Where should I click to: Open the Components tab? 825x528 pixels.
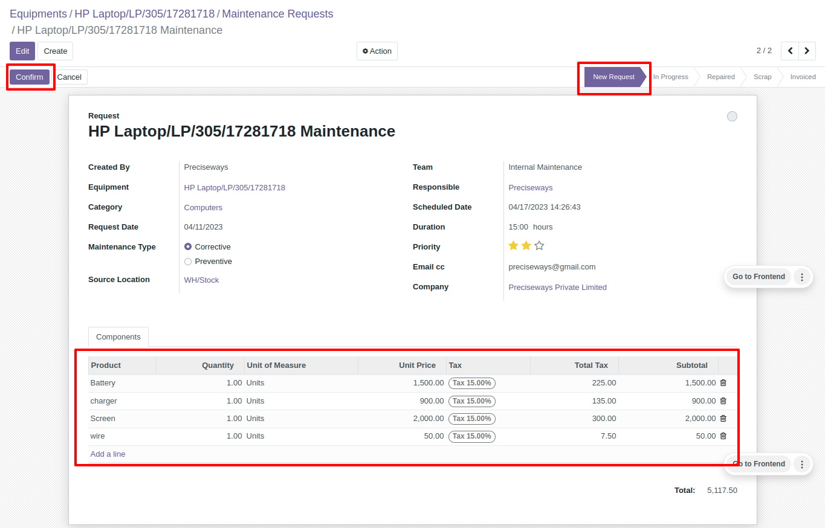pos(118,337)
